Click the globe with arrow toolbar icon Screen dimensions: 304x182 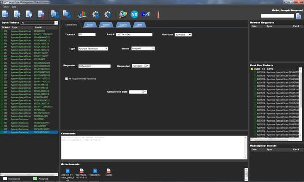click(123, 14)
